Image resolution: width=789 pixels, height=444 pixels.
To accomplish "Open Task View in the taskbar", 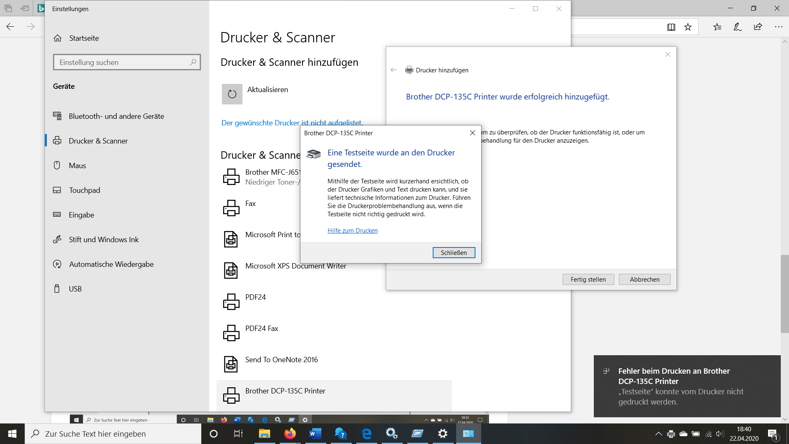I will [238, 434].
